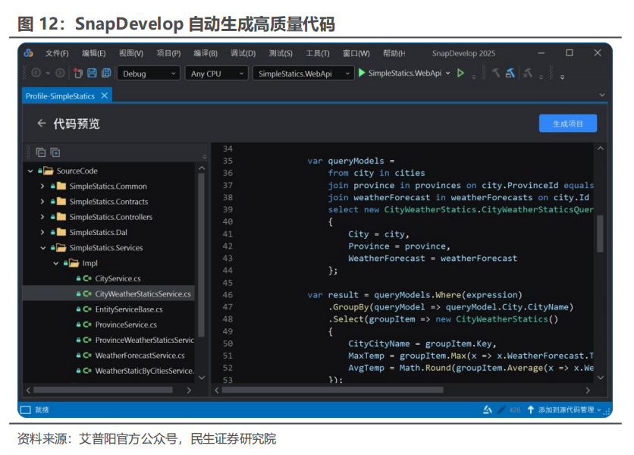The image size is (634, 455).
Task: Open the 测试(S) menu
Action: point(281,53)
